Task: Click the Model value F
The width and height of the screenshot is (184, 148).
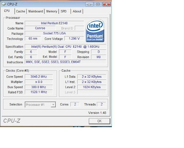Action: pos(65,52)
